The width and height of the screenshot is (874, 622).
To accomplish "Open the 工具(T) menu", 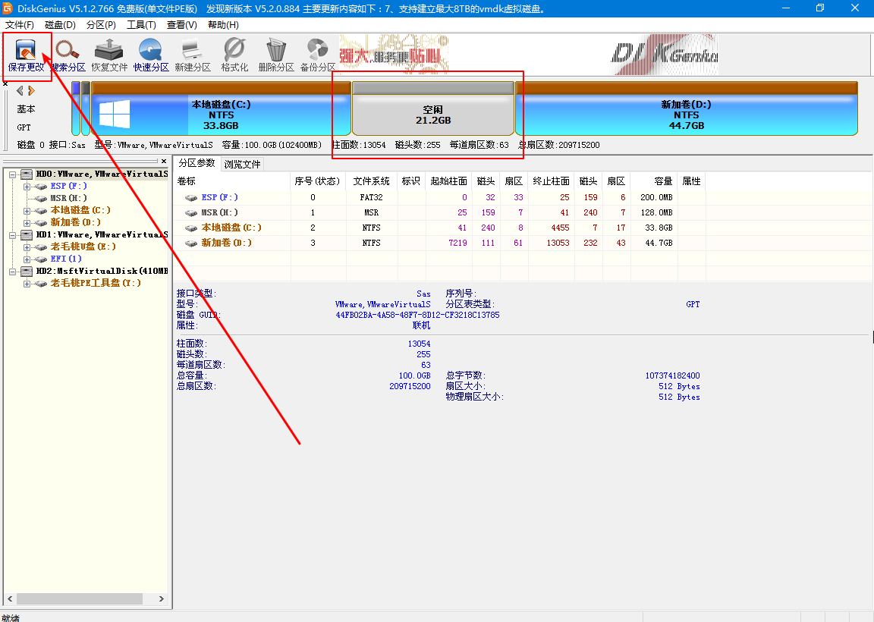I will click(x=141, y=25).
